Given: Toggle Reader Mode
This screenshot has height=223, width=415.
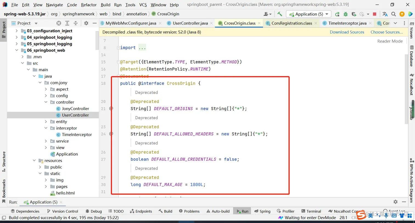Looking at the screenshot, I should 390,41.
